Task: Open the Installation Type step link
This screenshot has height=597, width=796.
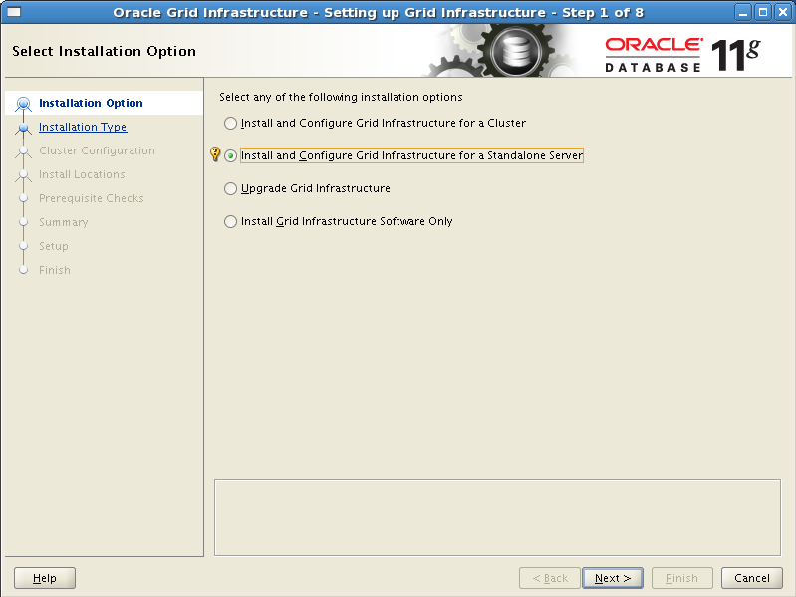Action: pyautogui.click(x=83, y=127)
